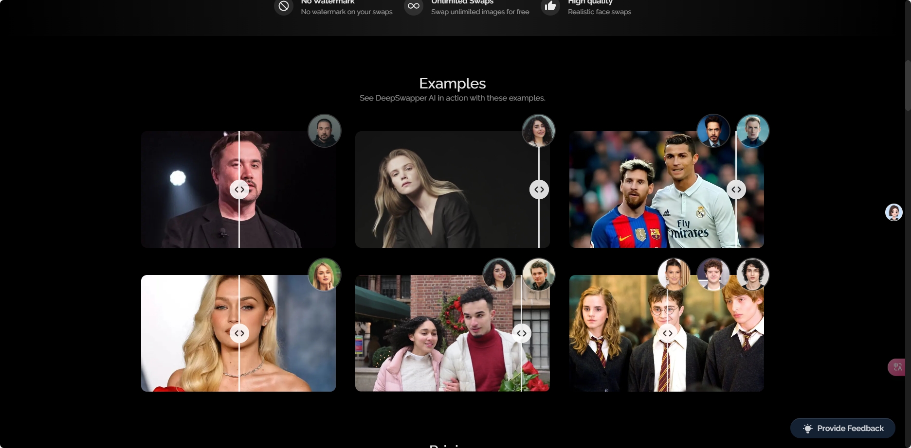911x448 pixels.
Task: Select green-background avatar above red dress example
Action: 325,275
